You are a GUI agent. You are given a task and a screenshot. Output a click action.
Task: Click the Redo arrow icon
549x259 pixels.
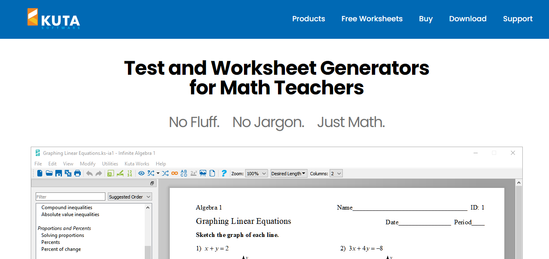[x=99, y=173]
